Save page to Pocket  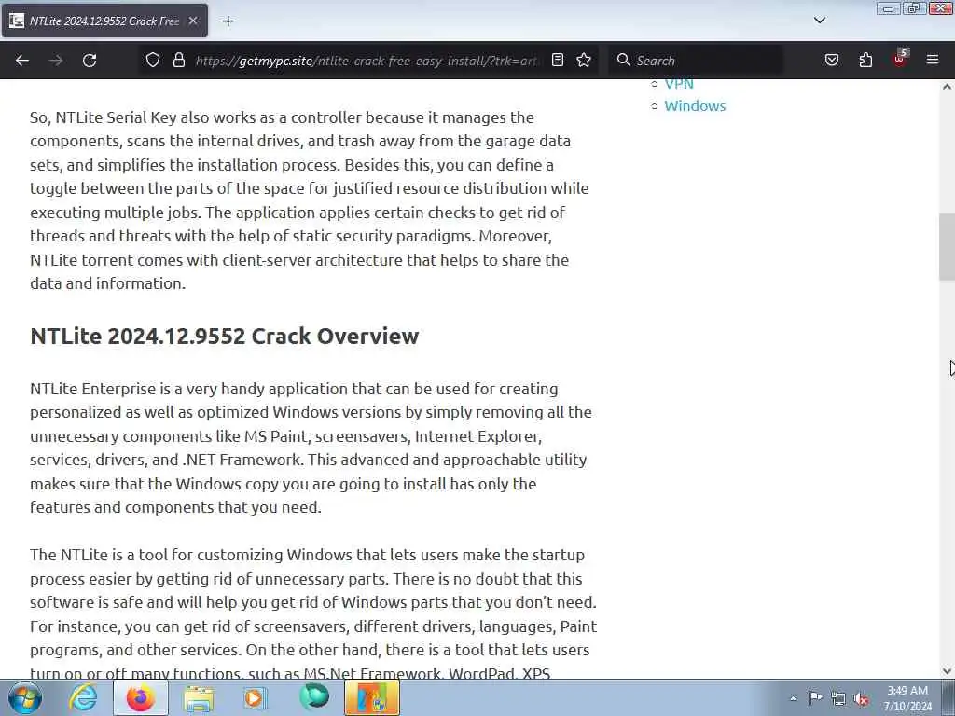click(831, 60)
